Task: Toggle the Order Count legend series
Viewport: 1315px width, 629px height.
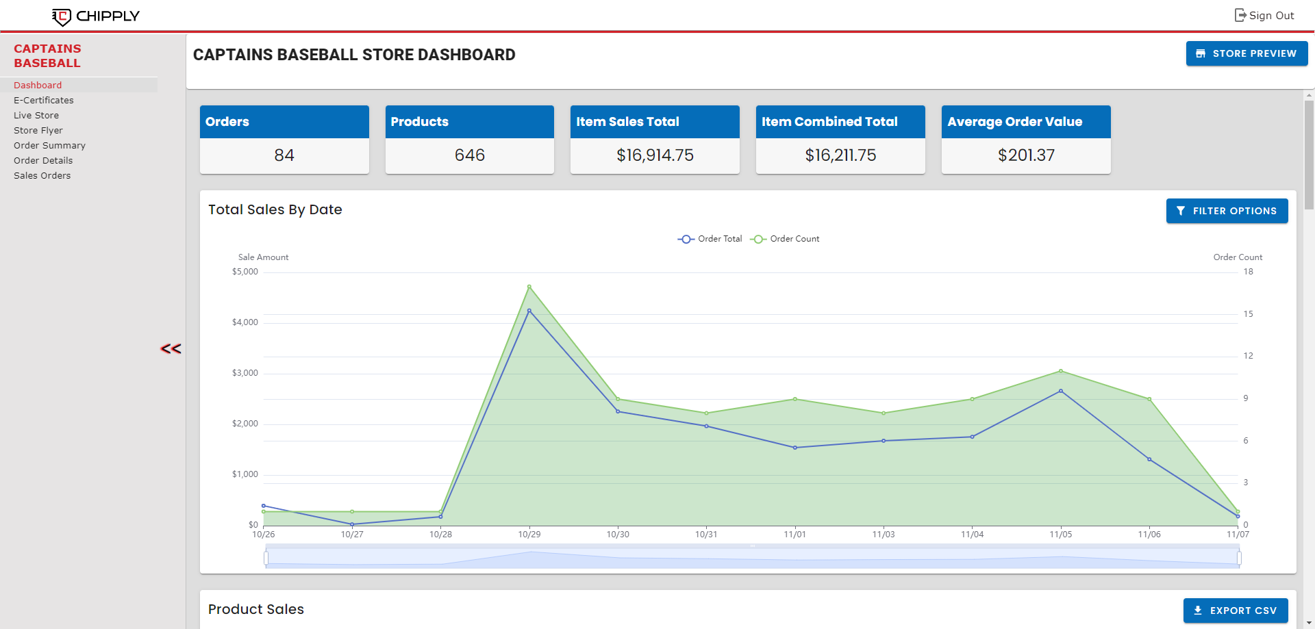Action: (785, 239)
